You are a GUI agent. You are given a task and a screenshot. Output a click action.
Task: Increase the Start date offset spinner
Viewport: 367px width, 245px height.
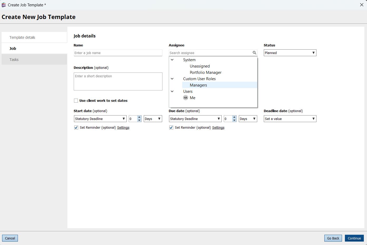[139, 117]
